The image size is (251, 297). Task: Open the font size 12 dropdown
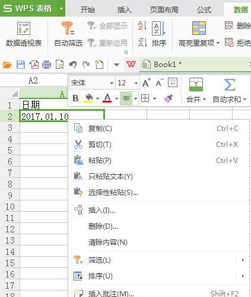(136, 83)
